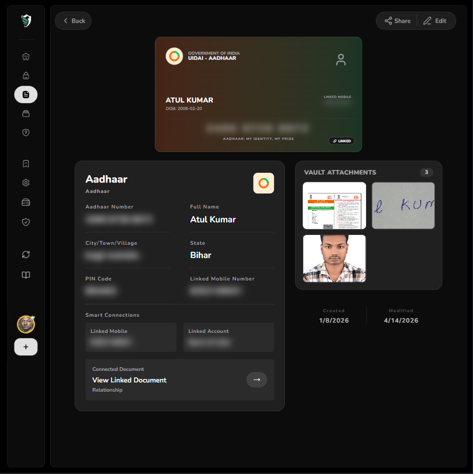This screenshot has width=473, height=474.
Task: Click the blurred Aadhaar number on the card
Action: coord(258,128)
